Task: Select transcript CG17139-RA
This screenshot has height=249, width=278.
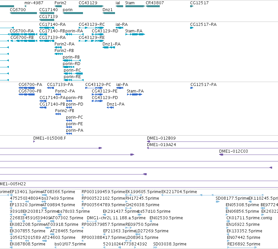Action: [x=52, y=38]
